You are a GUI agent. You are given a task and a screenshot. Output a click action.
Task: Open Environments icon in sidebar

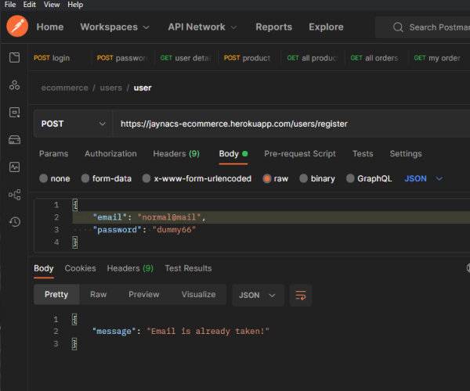[14, 113]
